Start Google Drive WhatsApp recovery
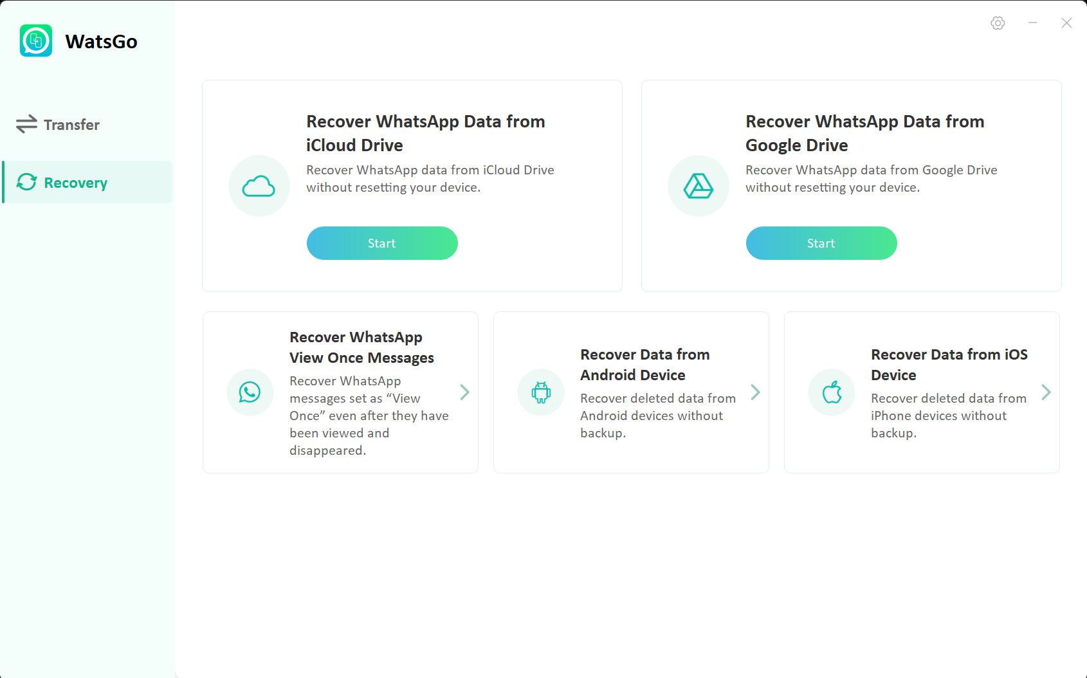The height and width of the screenshot is (678, 1087). [x=821, y=243]
